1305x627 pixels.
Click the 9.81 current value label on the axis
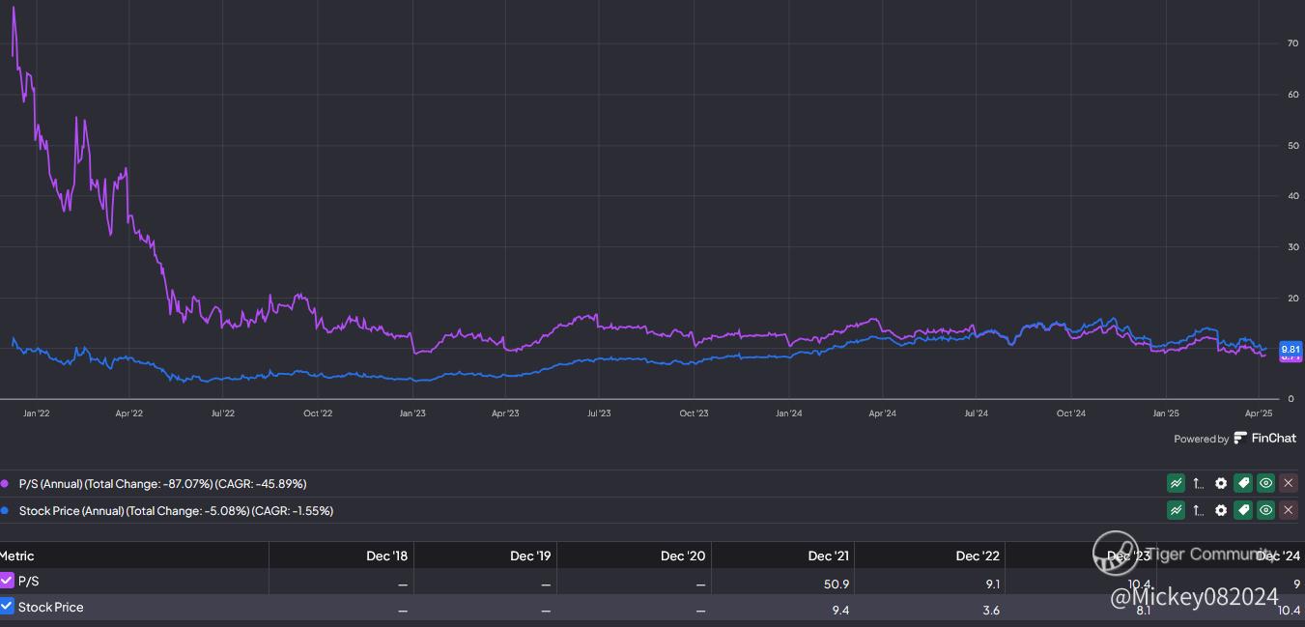tap(1291, 349)
